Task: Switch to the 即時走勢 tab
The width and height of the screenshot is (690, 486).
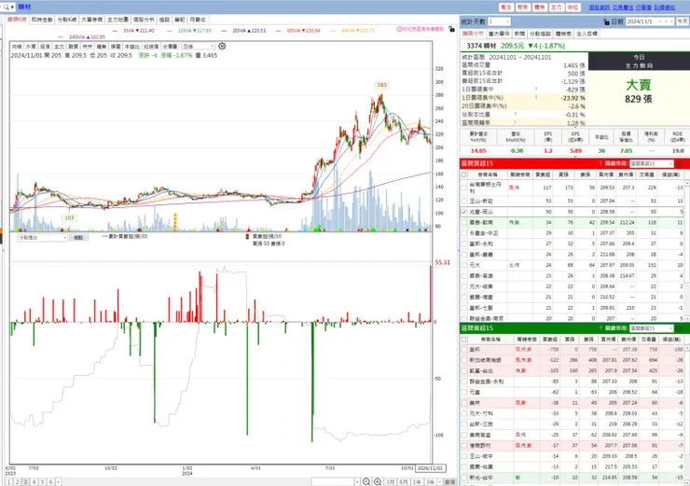Action: point(42,20)
